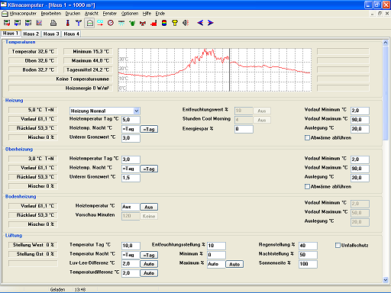Click the vertical time marker in temperature chart
Image resolution: width=391 pixels, height=293 pixels.
coord(229,70)
